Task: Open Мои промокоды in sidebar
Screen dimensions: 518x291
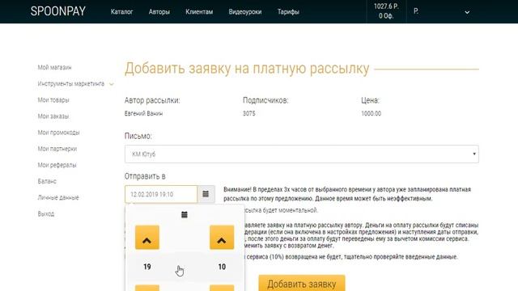Action: coord(58,133)
